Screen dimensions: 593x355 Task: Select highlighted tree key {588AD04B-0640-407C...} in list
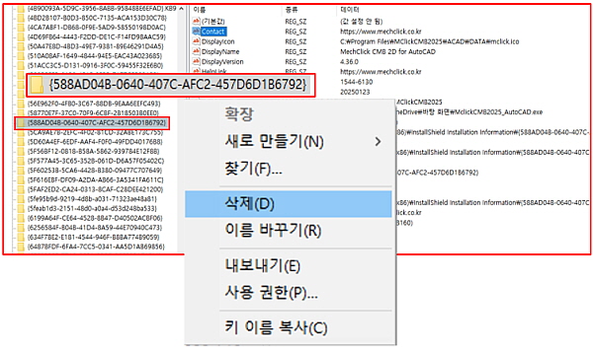97,123
